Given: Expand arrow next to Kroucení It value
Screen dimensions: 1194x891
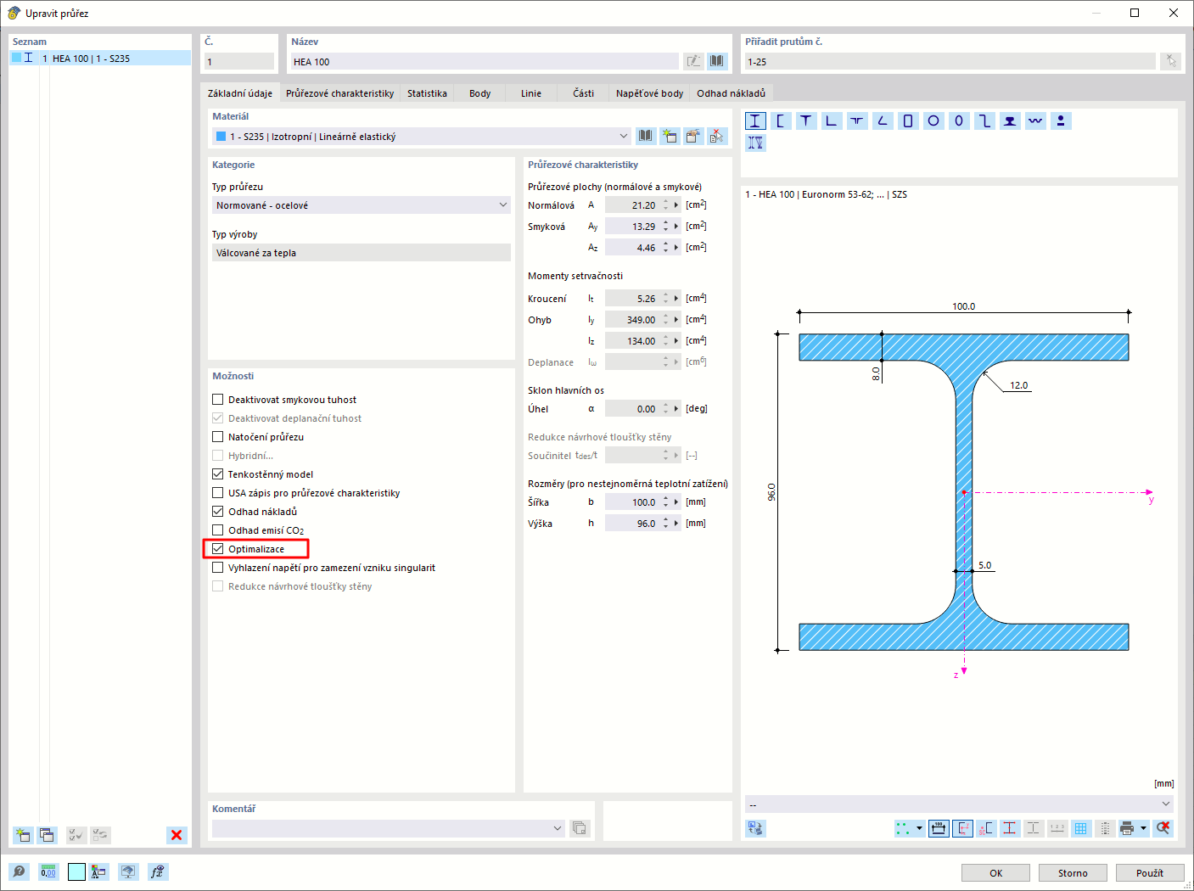Looking at the screenshot, I should tap(676, 299).
